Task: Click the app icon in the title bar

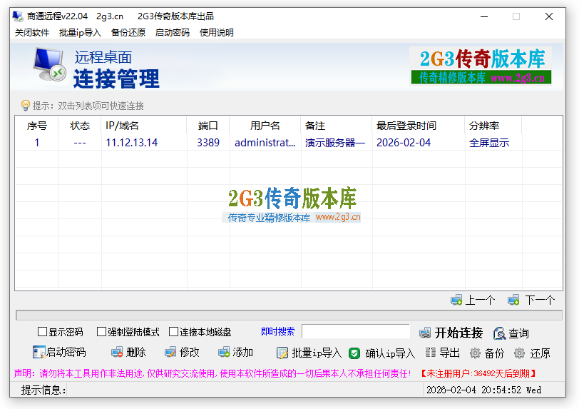Action: (18, 16)
